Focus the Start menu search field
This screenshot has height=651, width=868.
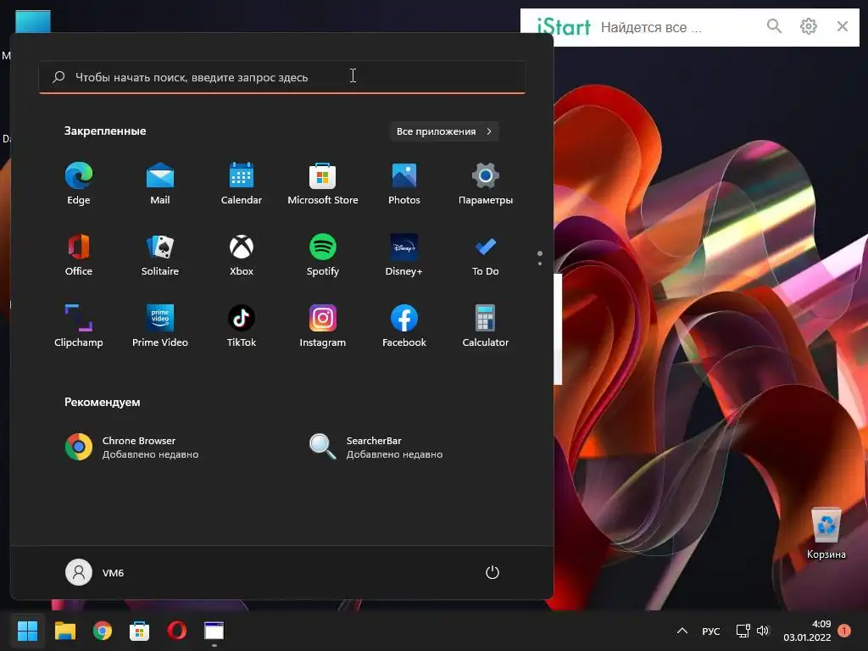click(x=282, y=77)
